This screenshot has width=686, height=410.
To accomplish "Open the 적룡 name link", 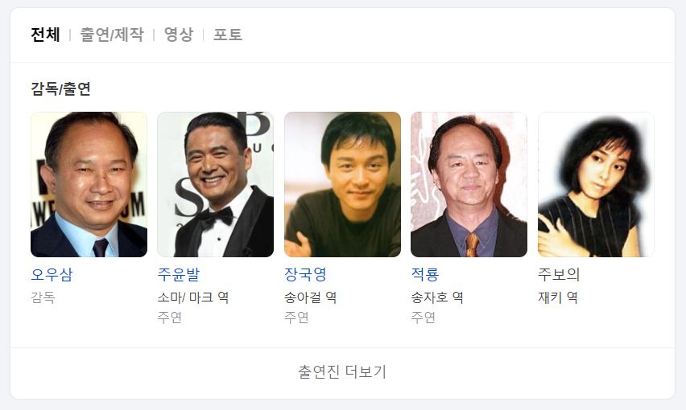I will [425, 275].
